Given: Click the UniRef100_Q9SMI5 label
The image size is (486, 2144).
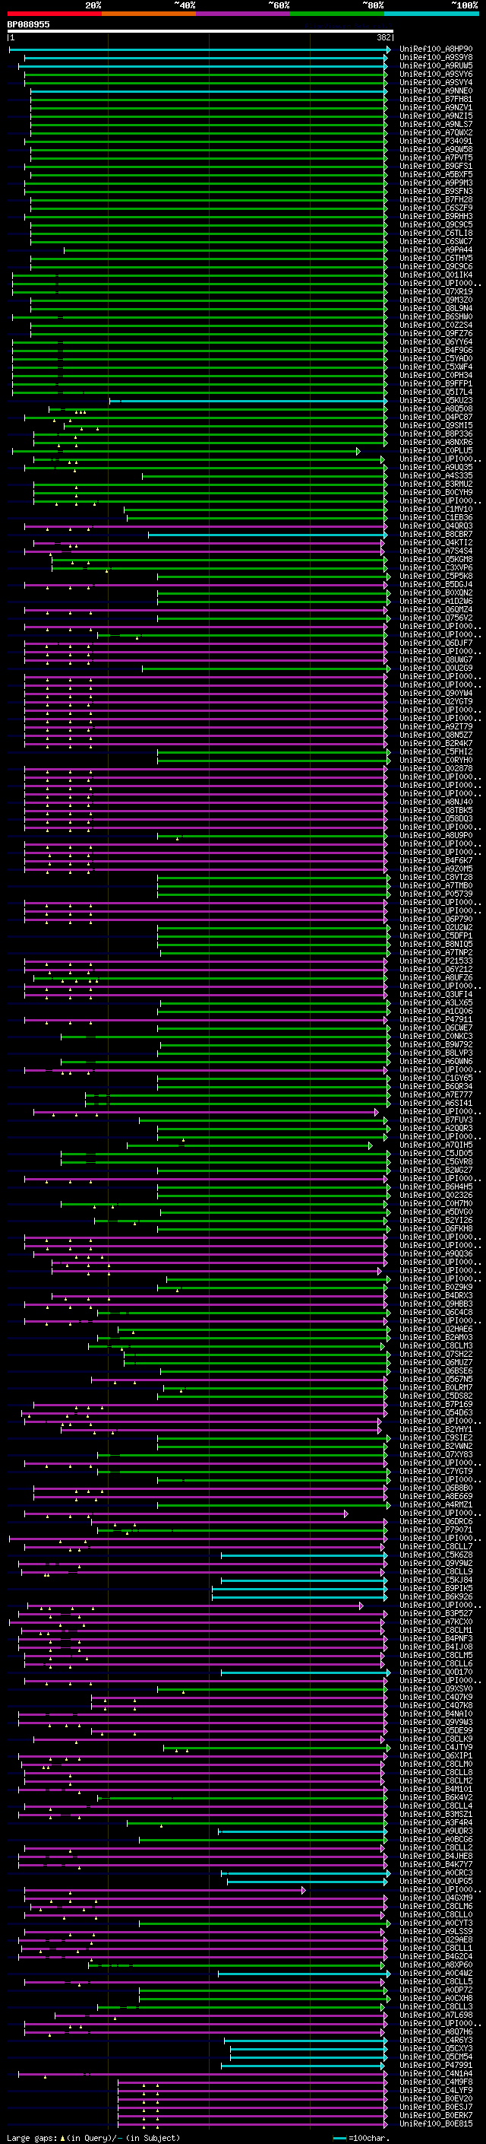Looking at the screenshot, I should coord(435,426).
